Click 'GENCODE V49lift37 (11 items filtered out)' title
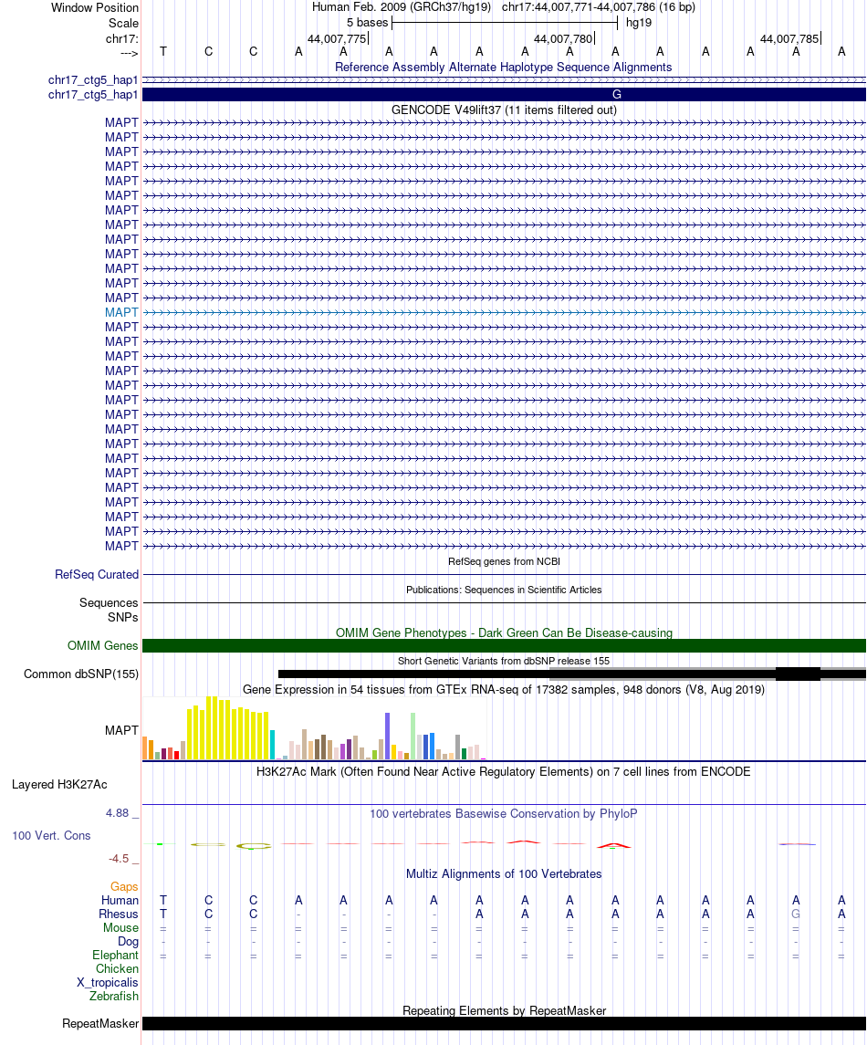The image size is (867, 1045). [x=504, y=110]
